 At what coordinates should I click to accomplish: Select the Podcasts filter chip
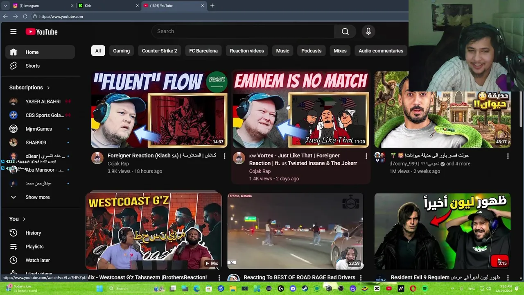pyautogui.click(x=312, y=51)
